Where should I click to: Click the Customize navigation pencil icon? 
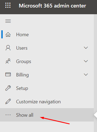point(8,101)
